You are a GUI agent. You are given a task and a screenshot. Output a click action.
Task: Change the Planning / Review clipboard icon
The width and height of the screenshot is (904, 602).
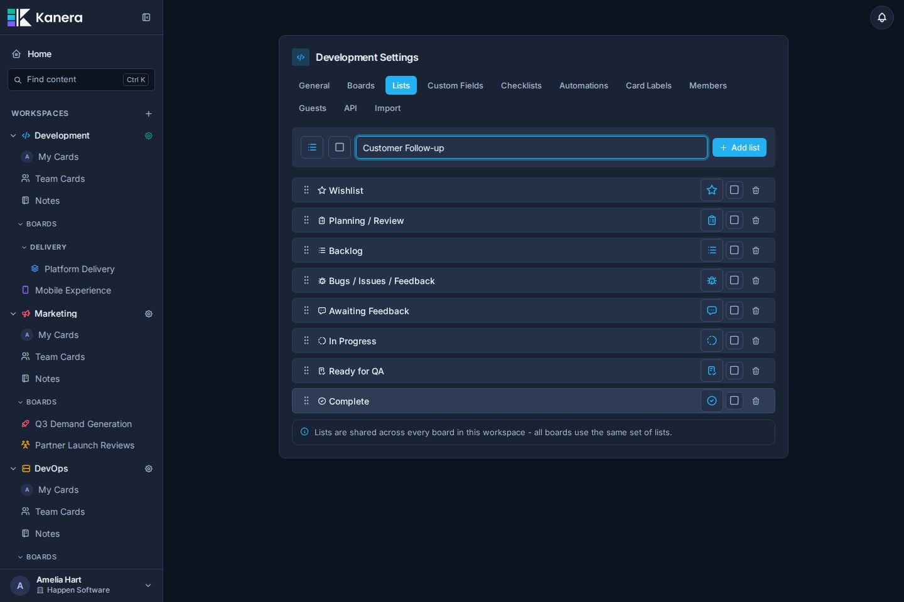click(712, 220)
